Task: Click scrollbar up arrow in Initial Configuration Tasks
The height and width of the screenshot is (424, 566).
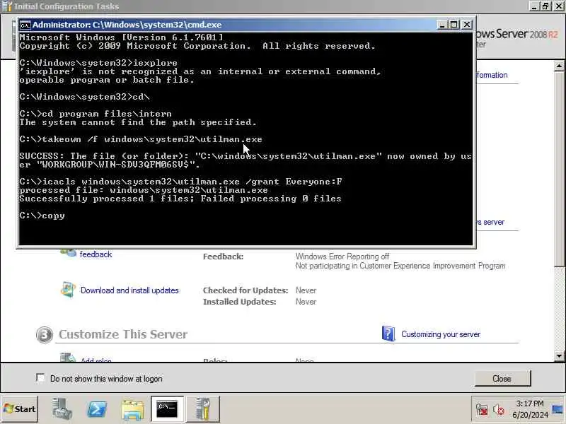Action: pyautogui.click(x=559, y=66)
